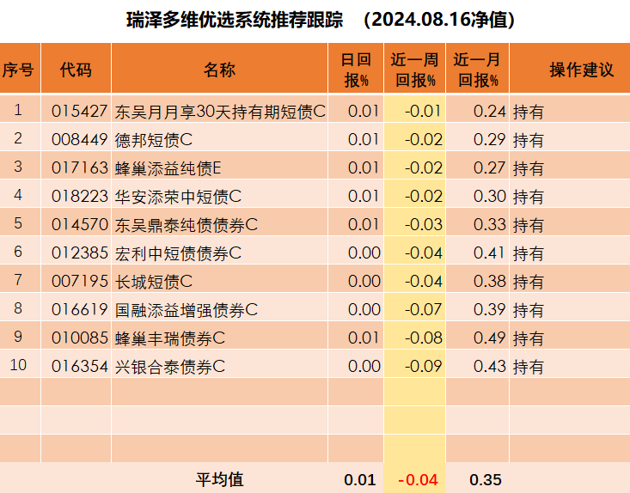This screenshot has height=493, width=630.
Task: Click the red average -0.04 value
Action: coord(418,480)
